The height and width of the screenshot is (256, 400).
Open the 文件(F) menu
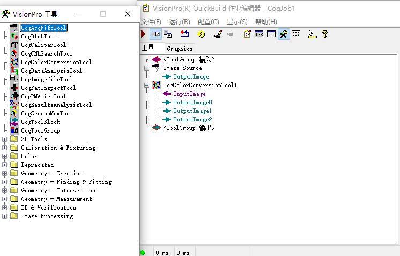[x=151, y=22]
